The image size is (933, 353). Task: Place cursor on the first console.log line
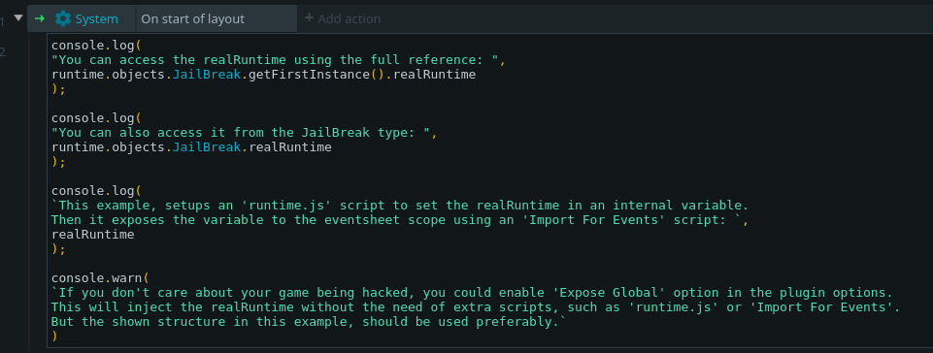click(x=97, y=46)
